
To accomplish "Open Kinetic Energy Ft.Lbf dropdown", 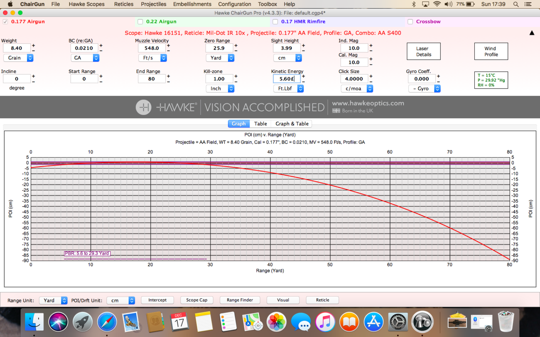I will coord(289,89).
